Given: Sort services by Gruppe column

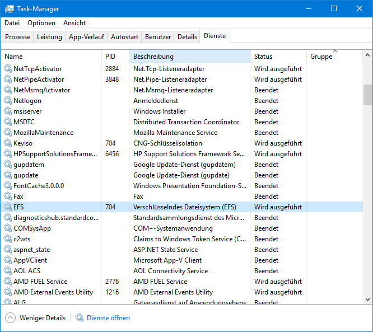Looking at the screenshot, I should pos(321,57).
